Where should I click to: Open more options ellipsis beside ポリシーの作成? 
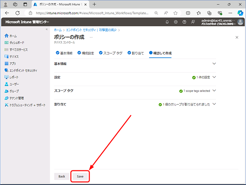pos(91,37)
